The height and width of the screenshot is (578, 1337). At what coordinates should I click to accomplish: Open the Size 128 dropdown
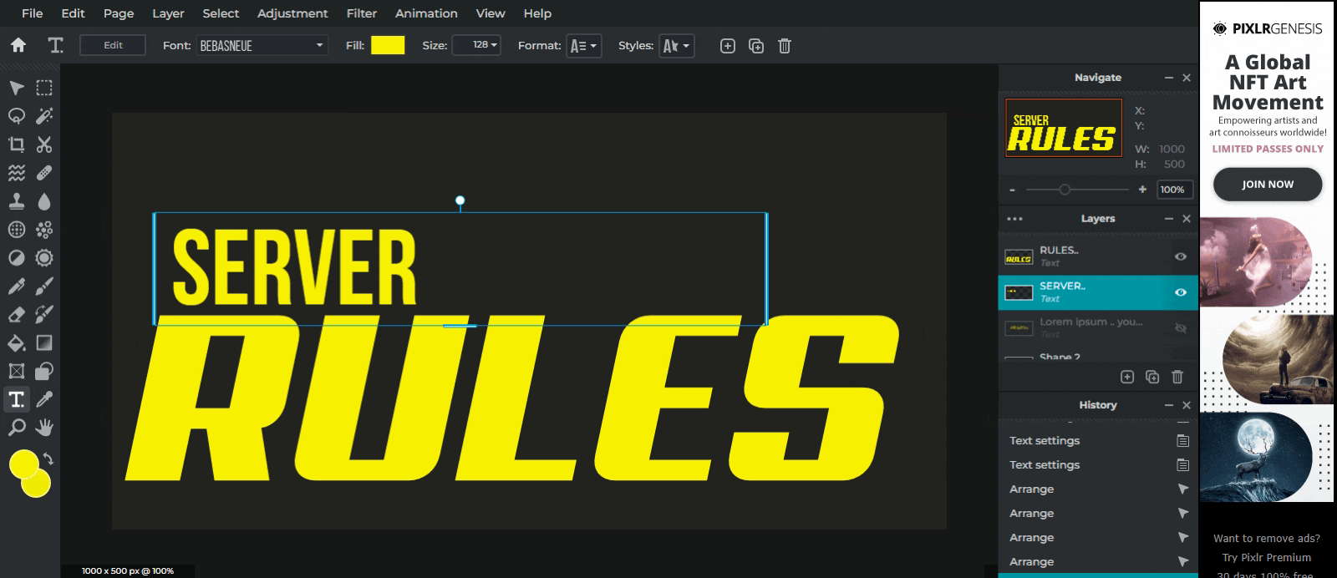pyautogui.click(x=476, y=45)
